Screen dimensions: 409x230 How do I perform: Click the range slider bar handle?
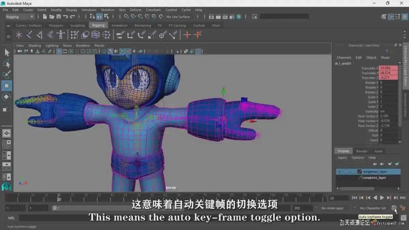(x=55, y=208)
